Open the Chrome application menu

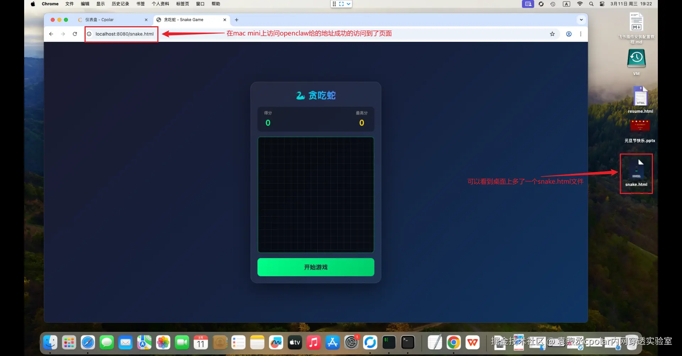[50, 4]
